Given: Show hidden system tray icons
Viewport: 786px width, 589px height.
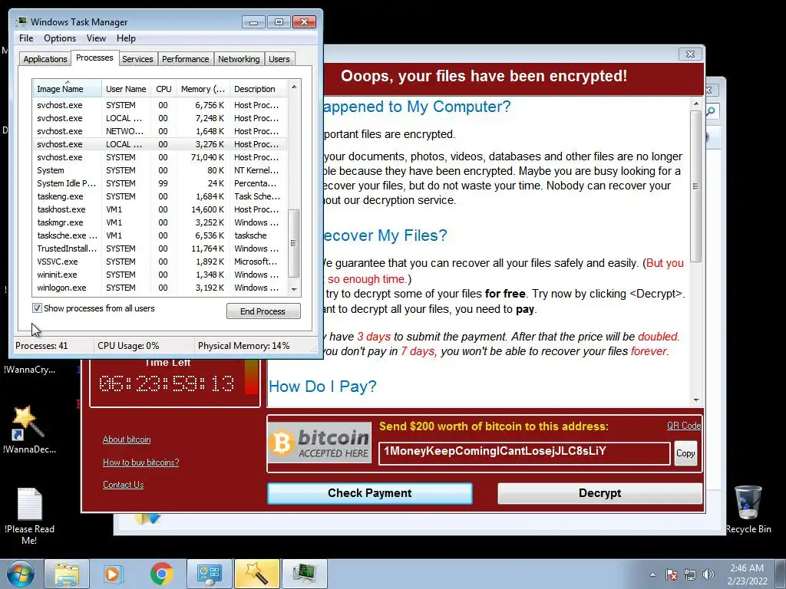Looking at the screenshot, I should [x=652, y=574].
